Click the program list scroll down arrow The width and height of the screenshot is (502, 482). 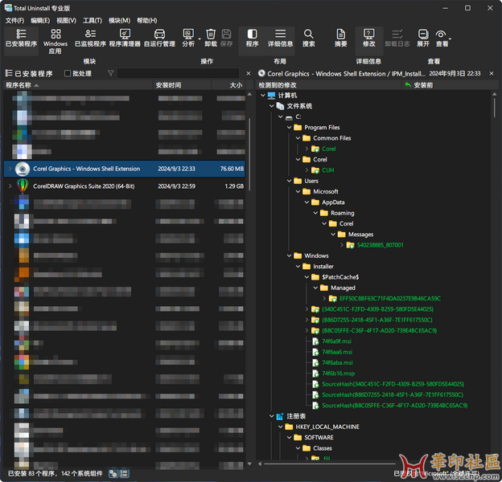pyautogui.click(x=249, y=464)
